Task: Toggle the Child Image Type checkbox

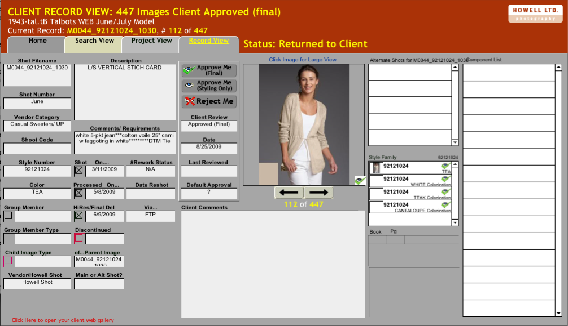Action: click(8, 260)
